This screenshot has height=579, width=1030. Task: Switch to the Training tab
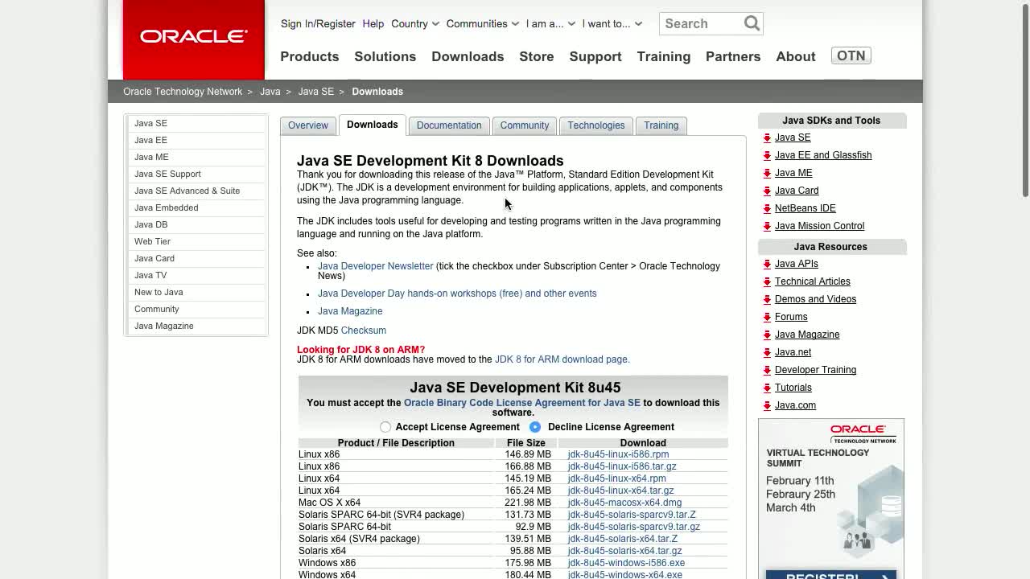click(661, 125)
